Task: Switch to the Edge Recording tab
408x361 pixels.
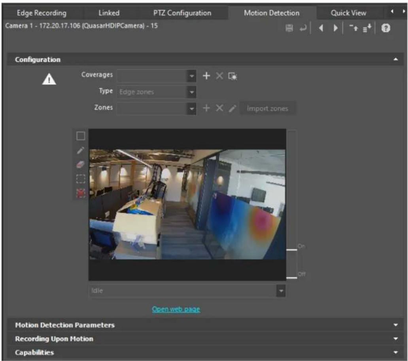Action: point(42,13)
